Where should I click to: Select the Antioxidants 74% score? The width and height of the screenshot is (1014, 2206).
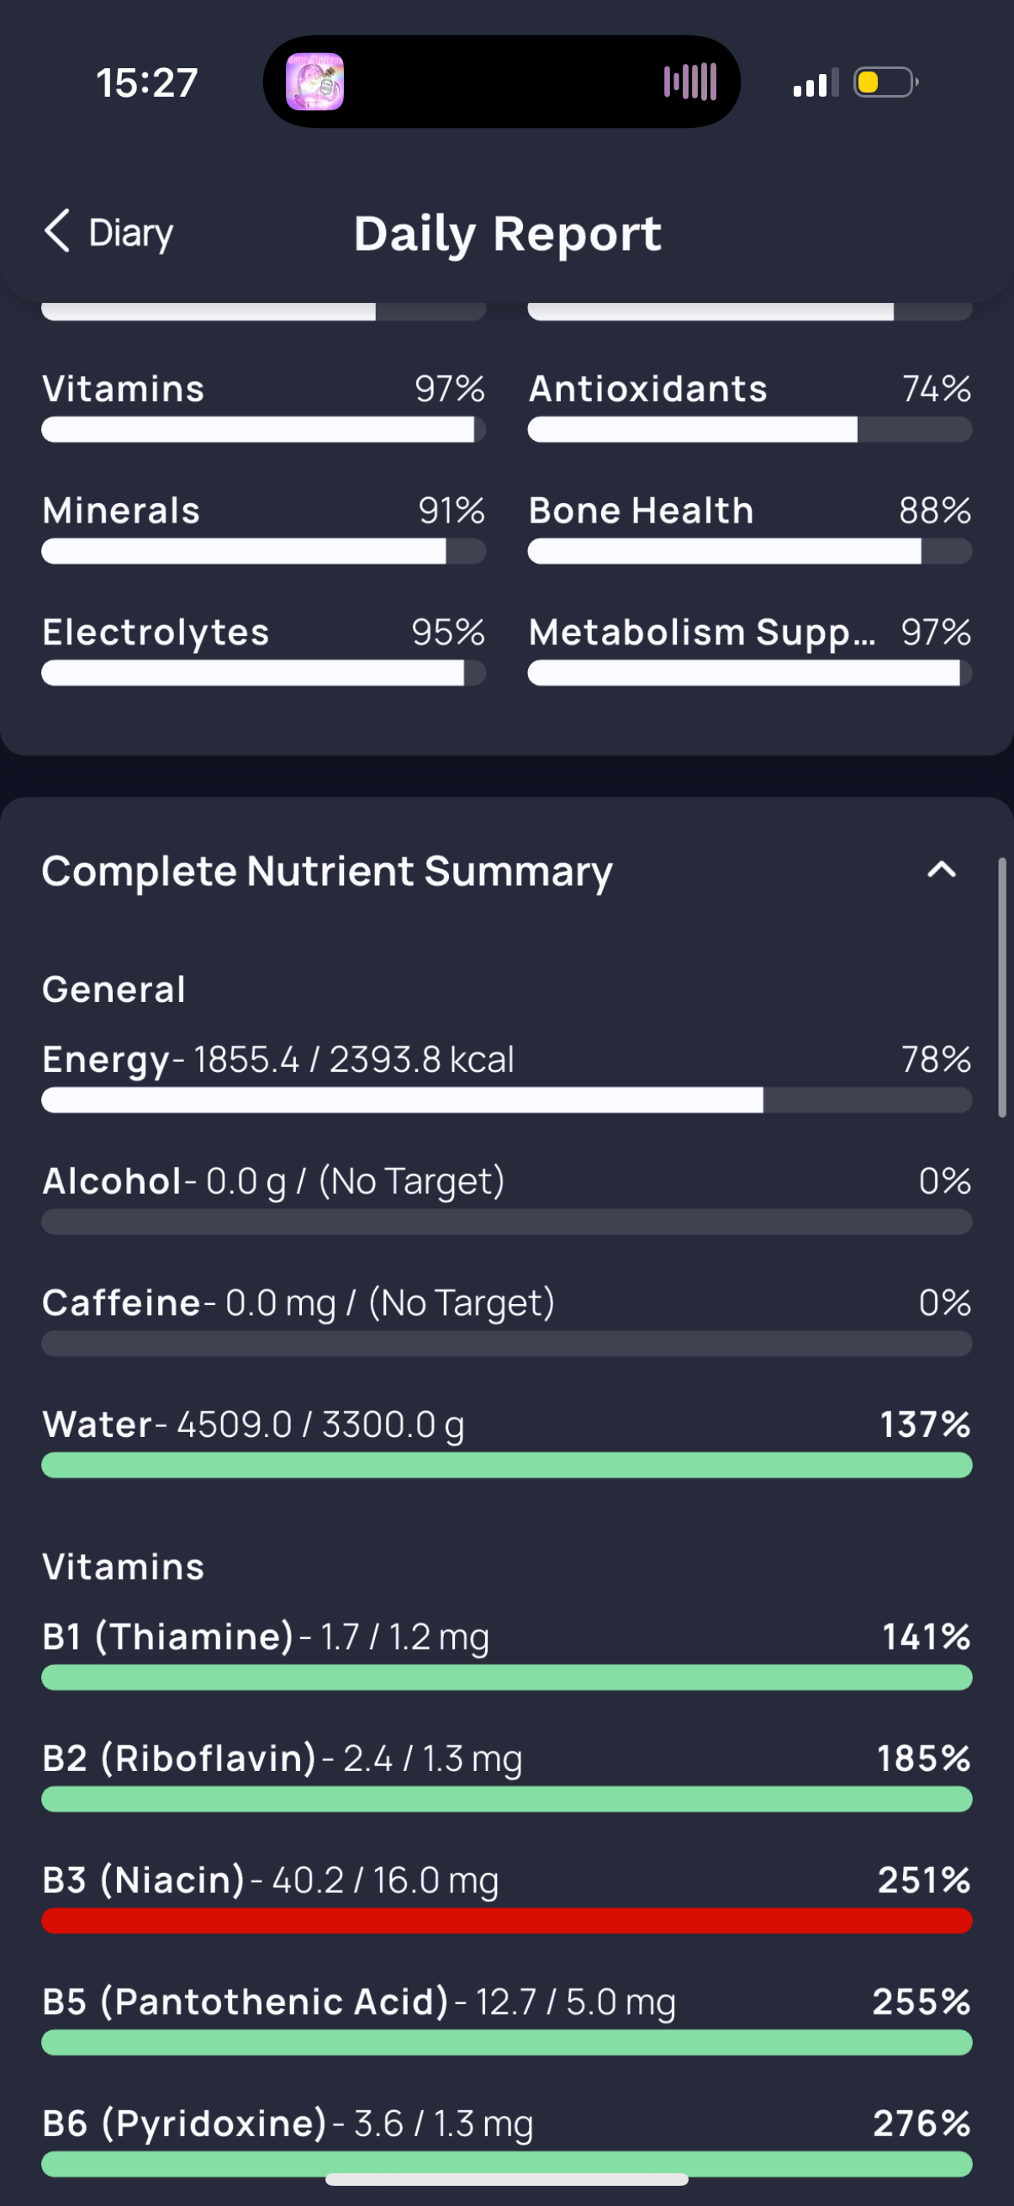point(750,406)
